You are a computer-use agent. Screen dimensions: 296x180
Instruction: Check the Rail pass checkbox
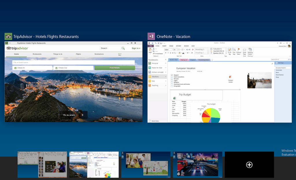coord(172,79)
